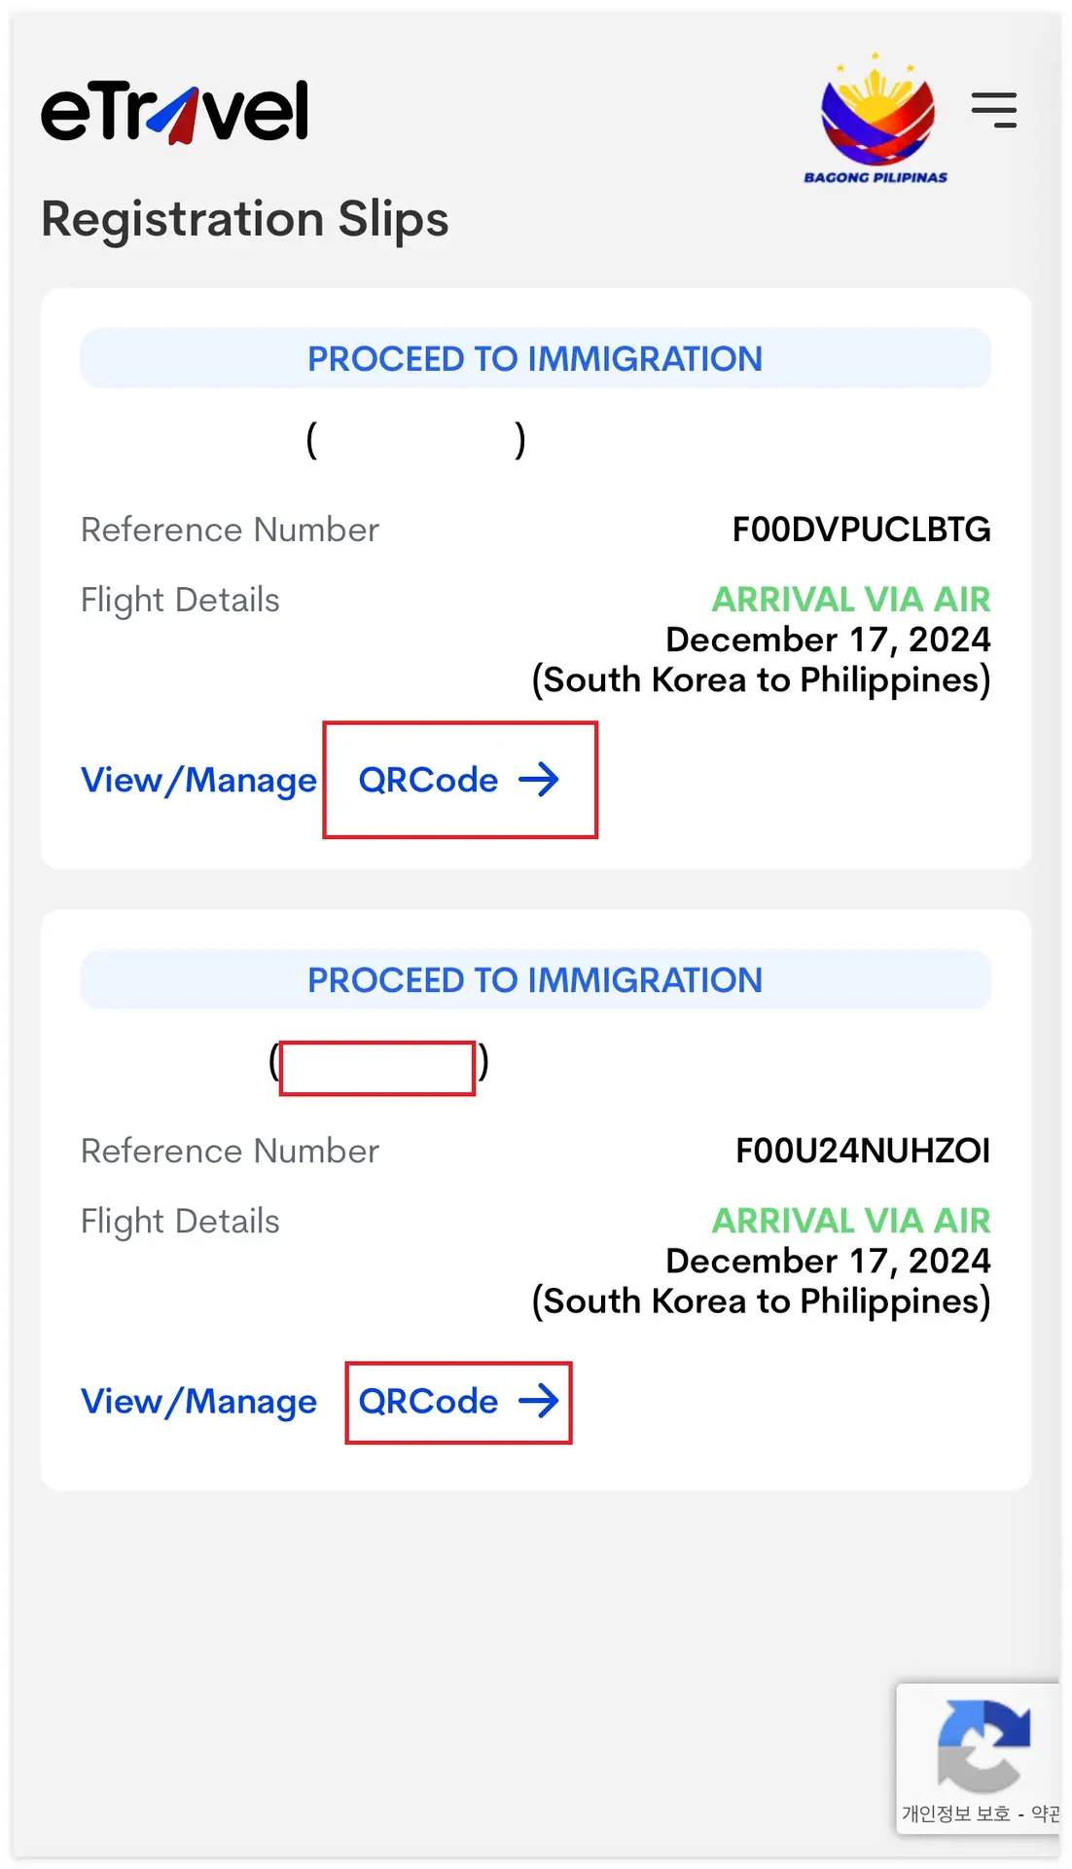Click the reCAPTCHA badge icon
This screenshot has width=1072, height=1869.
coord(983,1746)
